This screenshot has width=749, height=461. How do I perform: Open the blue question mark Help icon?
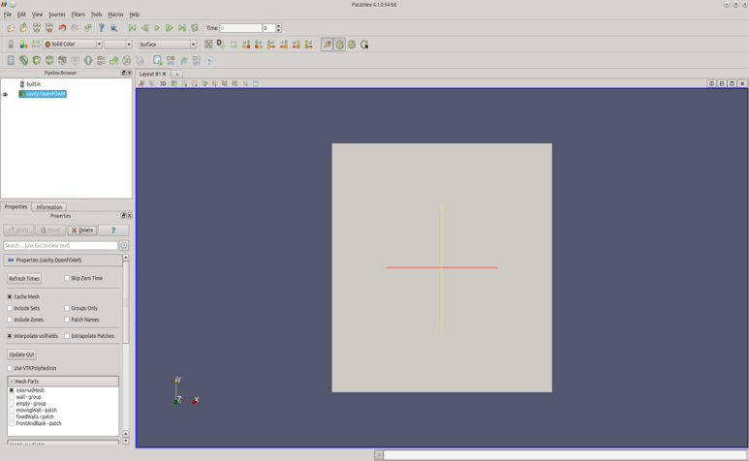click(102, 28)
